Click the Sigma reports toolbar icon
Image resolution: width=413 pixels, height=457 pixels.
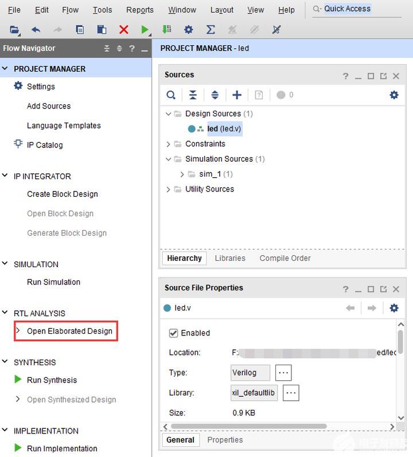[x=211, y=30]
